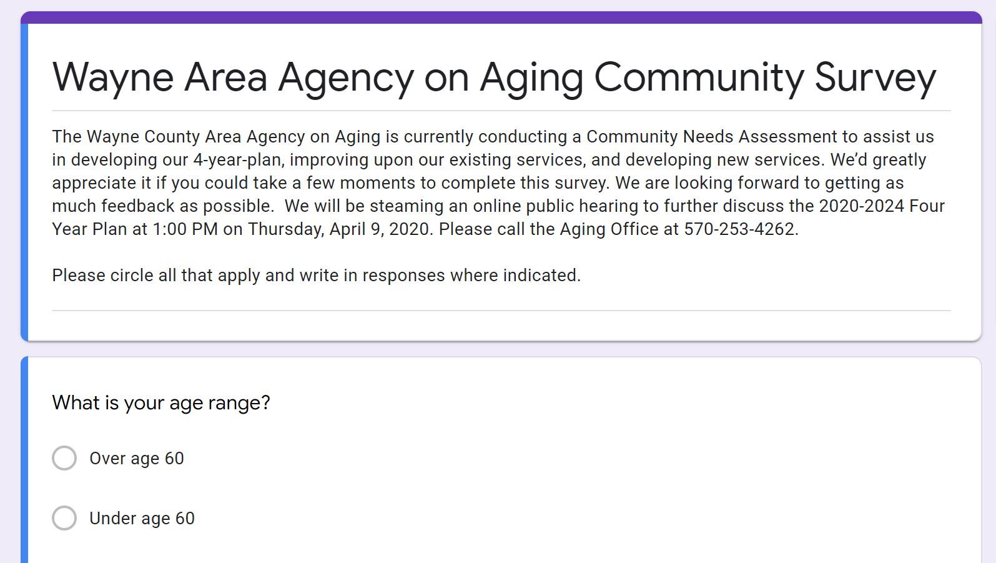
Task: Click the form description paragraph
Action: [x=493, y=182]
